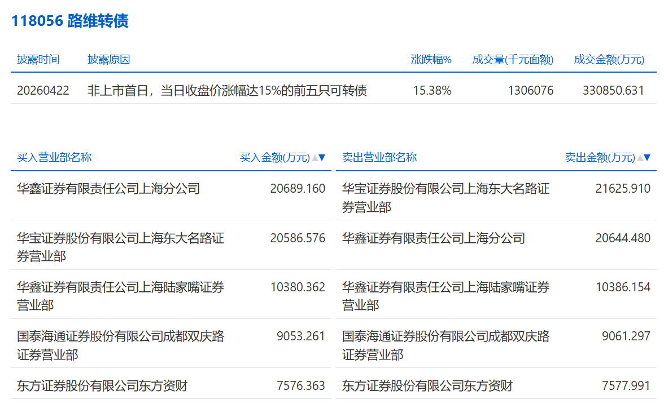
Task: Click the 成交金额(万元) column header
Action: click(x=609, y=60)
